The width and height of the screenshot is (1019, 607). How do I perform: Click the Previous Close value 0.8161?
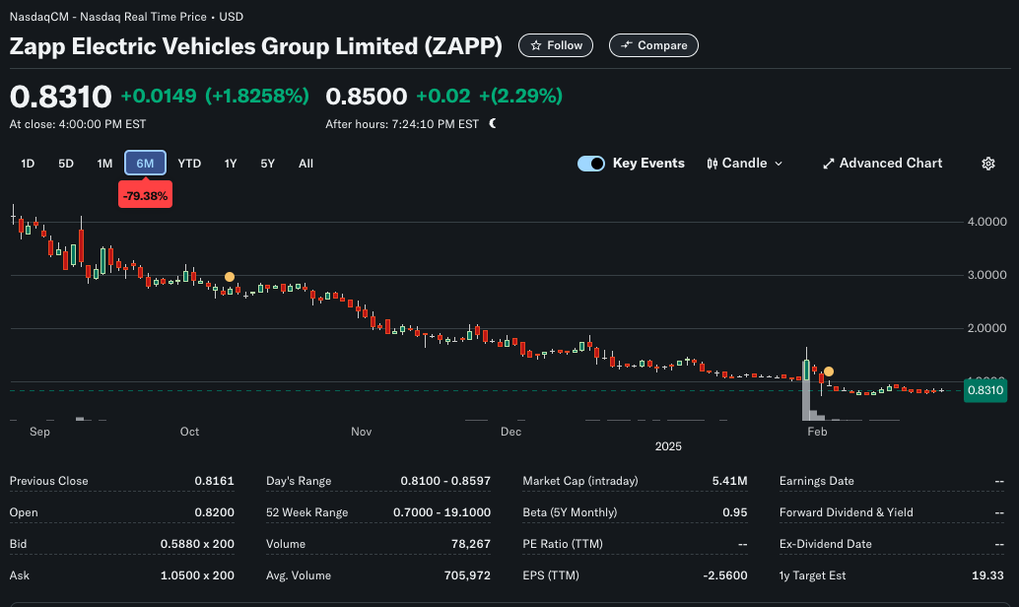(x=215, y=481)
